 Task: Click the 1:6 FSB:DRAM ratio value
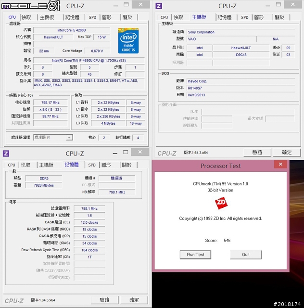point(89,216)
